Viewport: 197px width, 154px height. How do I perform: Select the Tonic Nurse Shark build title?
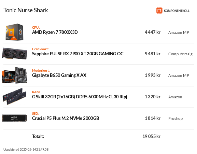pyautogui.click(x=26, y=10)
